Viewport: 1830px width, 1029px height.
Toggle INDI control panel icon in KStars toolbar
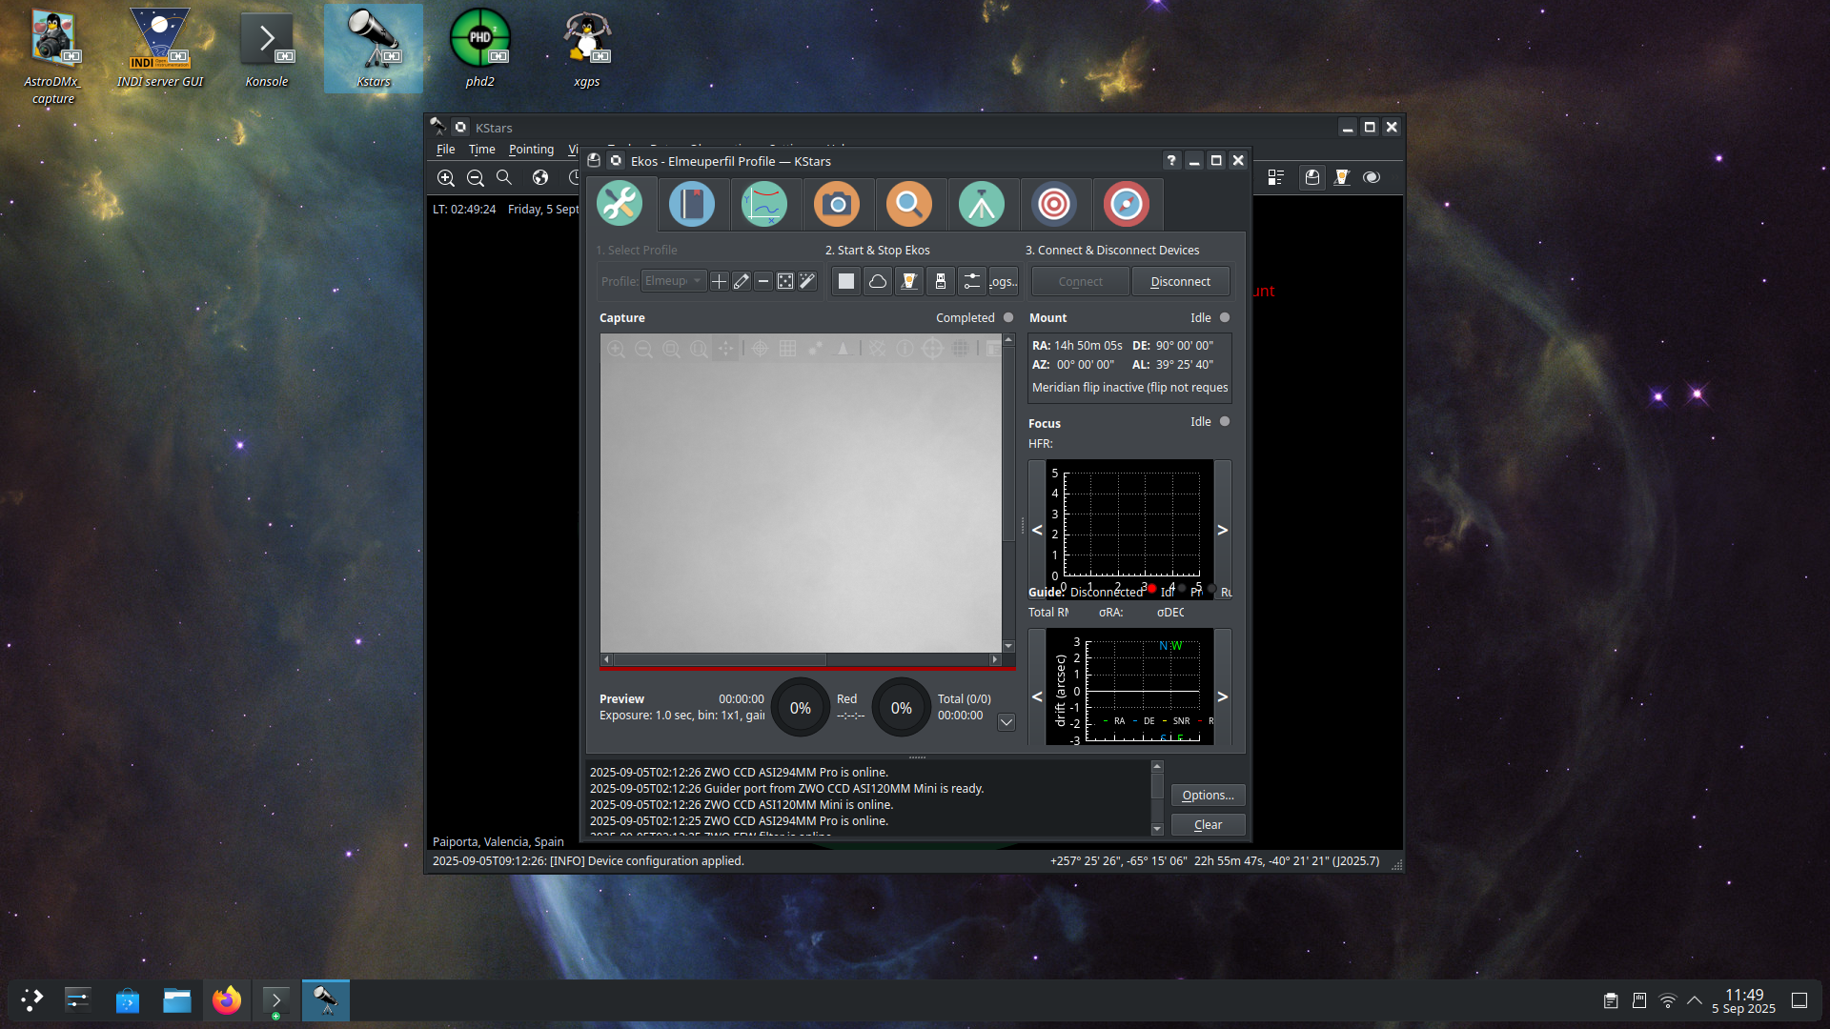click(x=1342, y=177)
